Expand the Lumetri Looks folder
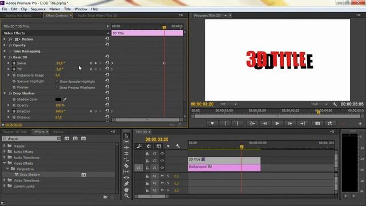 [x=5, y=186]
